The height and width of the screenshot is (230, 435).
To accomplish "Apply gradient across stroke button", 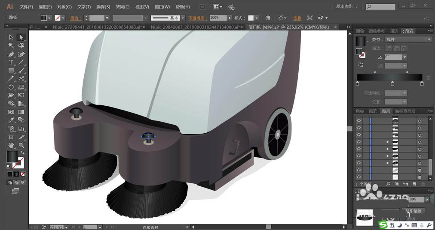I will point(404,48).
